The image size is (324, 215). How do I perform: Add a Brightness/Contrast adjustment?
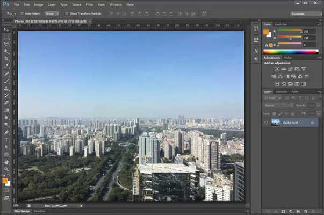click(277, 69)
